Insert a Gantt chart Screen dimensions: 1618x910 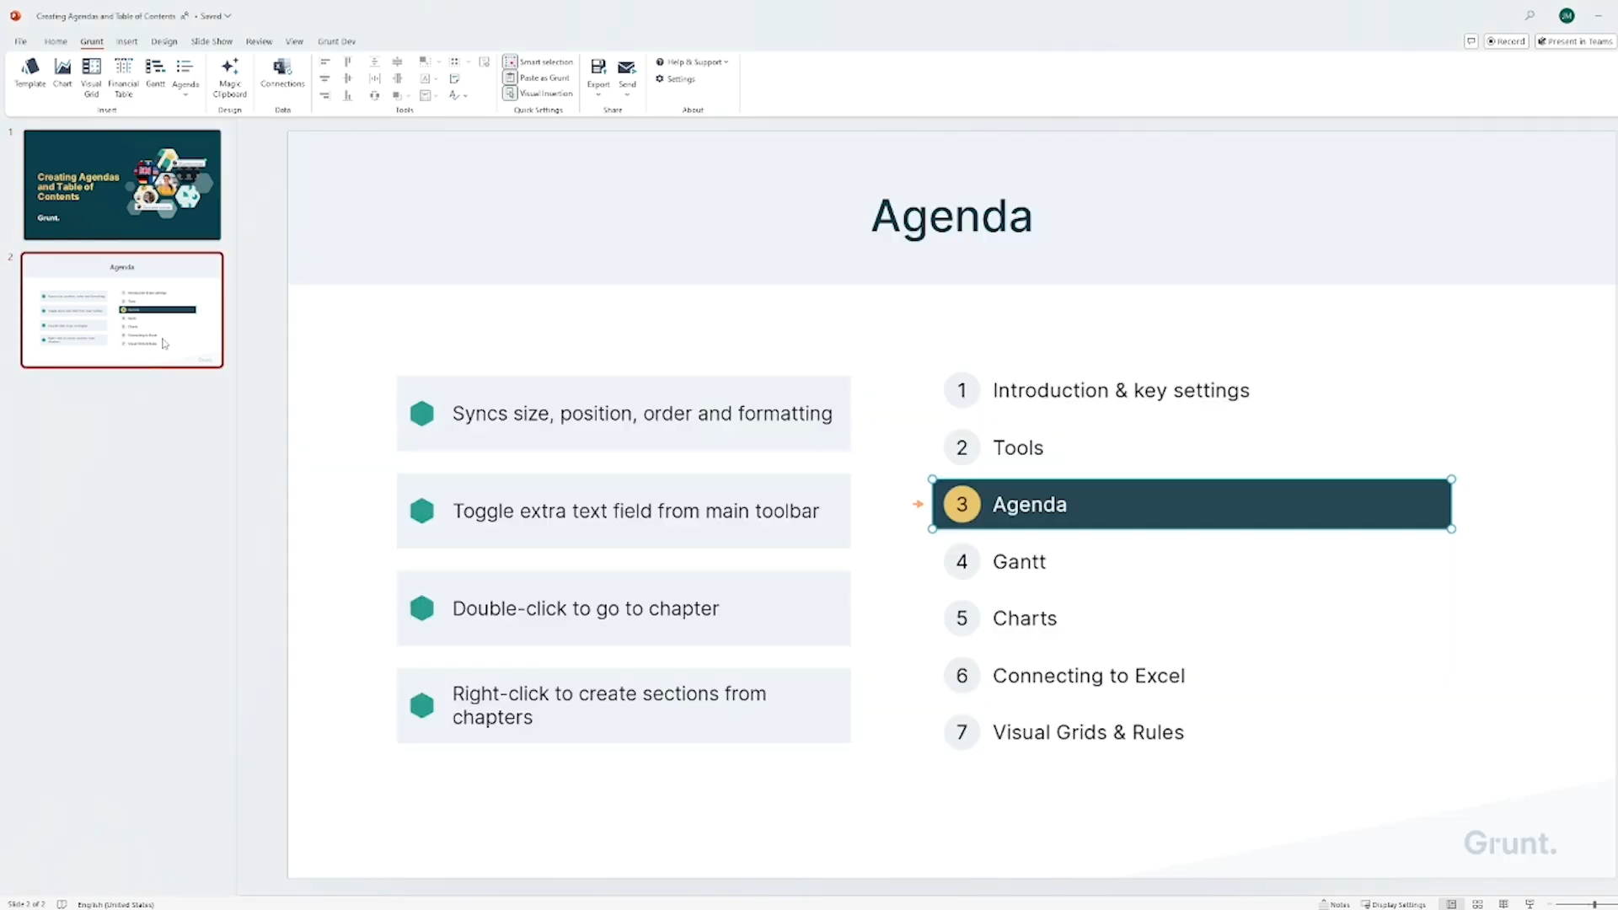[x=155, y=72]
